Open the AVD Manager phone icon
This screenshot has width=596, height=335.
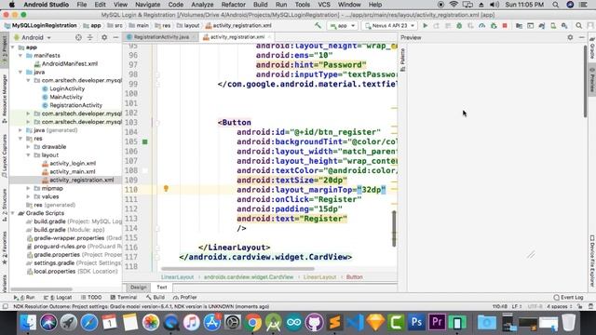pos(553,25)
